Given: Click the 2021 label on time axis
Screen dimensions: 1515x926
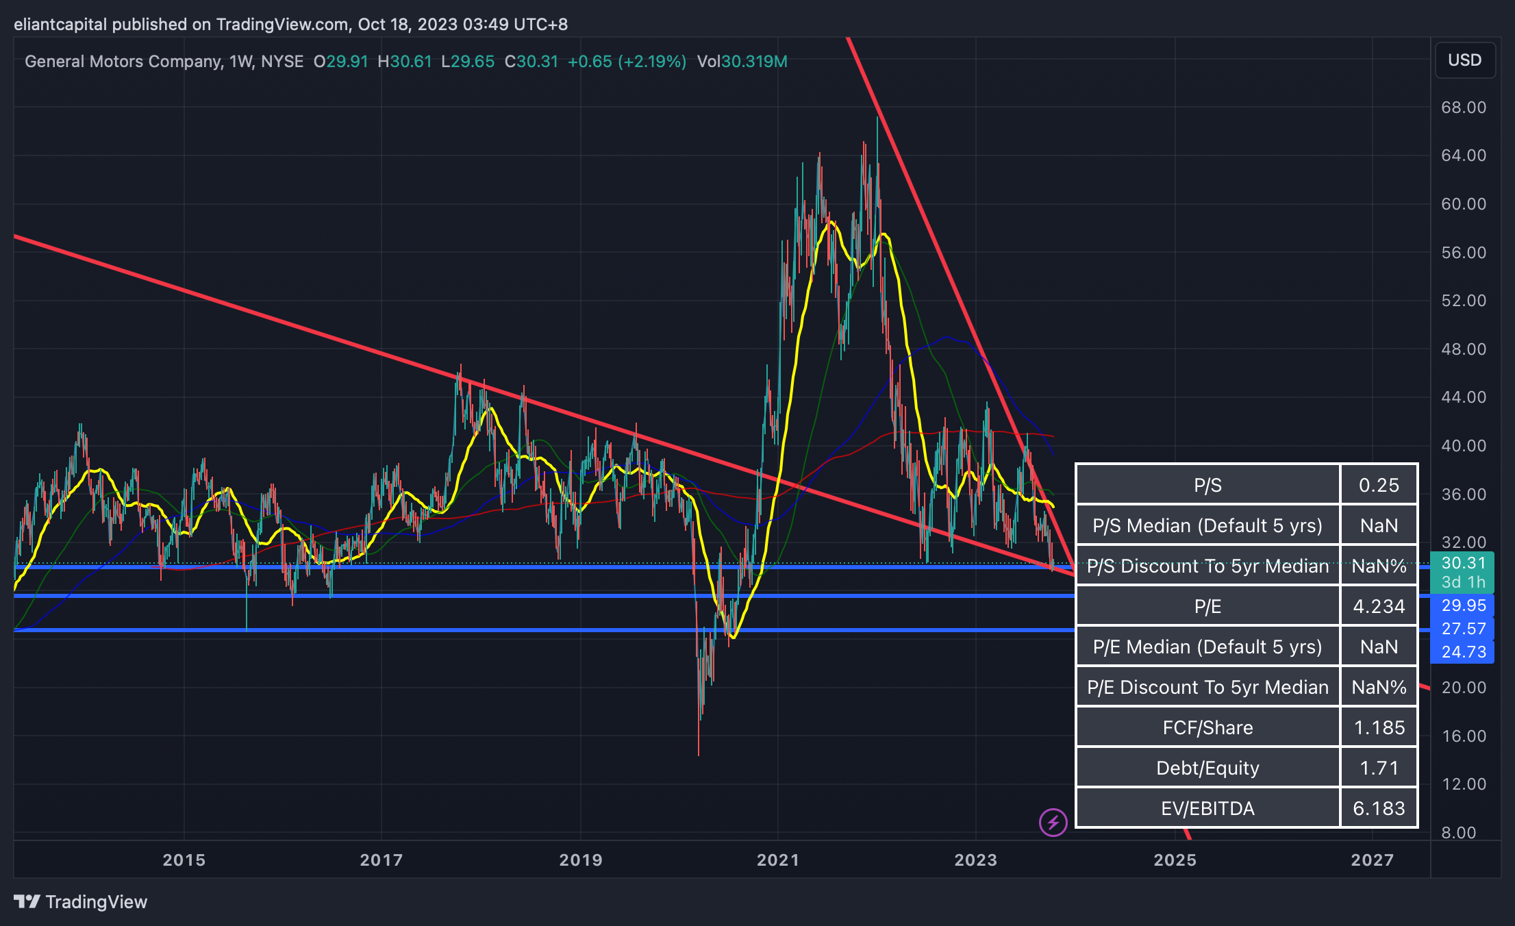Looking at the screenshot, I should coord(778,860).
